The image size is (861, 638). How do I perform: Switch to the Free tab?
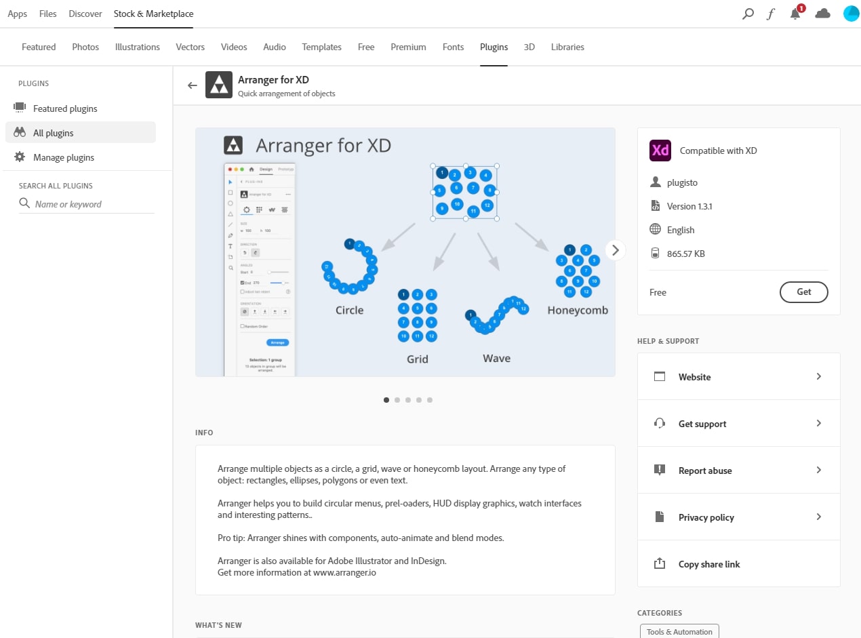(x=366, y=47)
